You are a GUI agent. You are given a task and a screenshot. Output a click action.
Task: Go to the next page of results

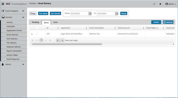(46, 40)
